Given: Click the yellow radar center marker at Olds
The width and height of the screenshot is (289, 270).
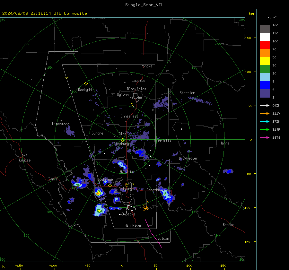Looking at the screenshot, I should click(123, 140).
